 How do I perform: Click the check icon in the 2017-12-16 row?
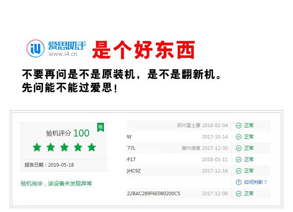239,171
